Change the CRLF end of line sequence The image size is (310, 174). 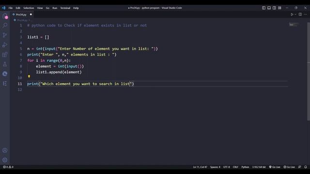(x=235, y=167)
